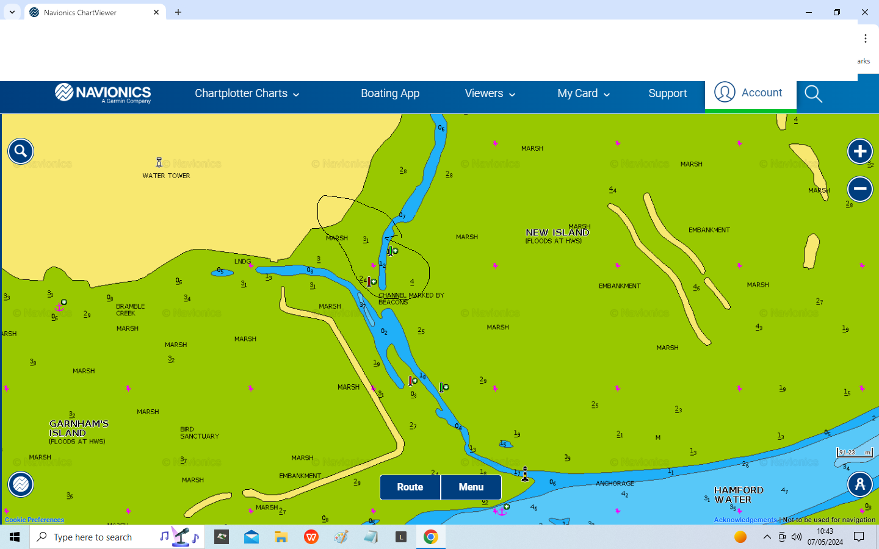Close the Navionics ChartViewer tab
Viewport: 879px width, 549px height.
[156, 12]
